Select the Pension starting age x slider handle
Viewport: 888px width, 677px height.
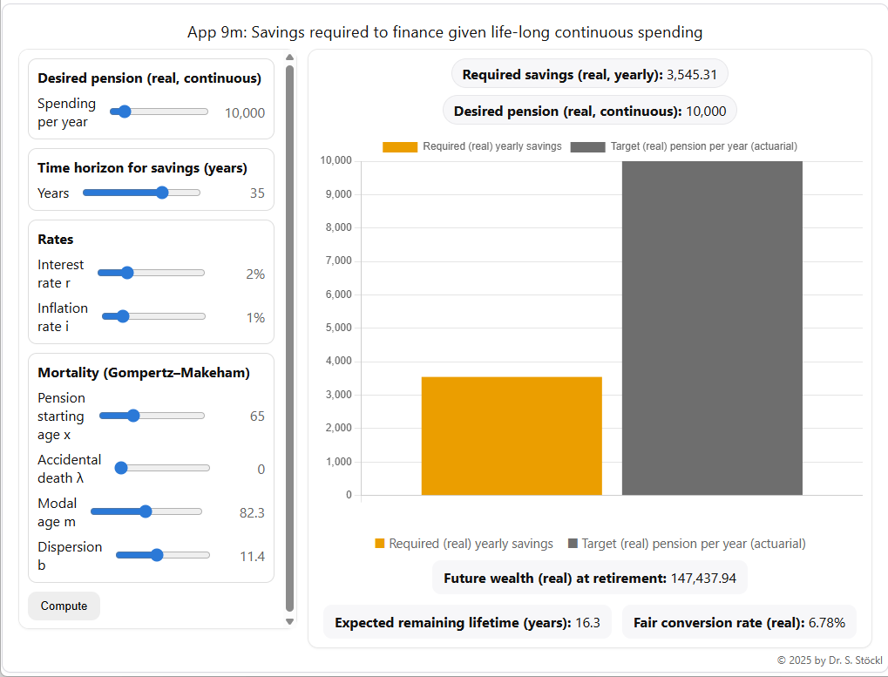click(132, 416)
